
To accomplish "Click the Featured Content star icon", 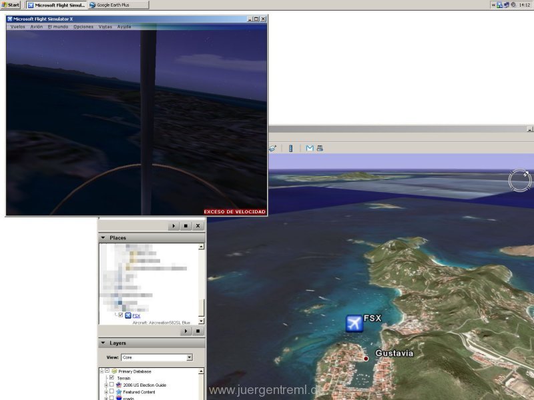I will pyautogui.click(x=119, y=392).
